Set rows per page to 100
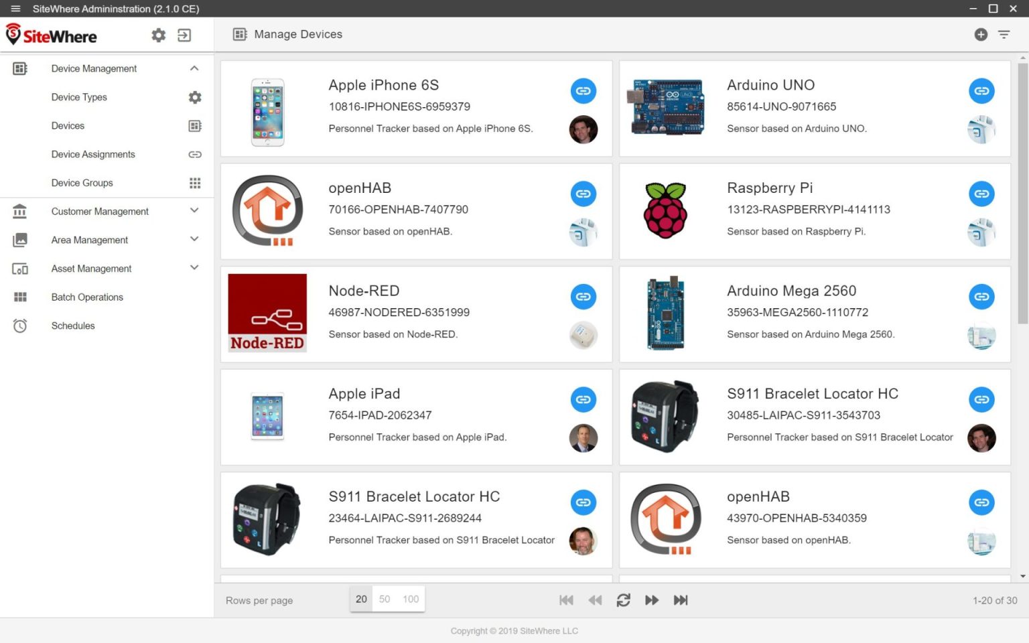Image resolution: width=1029 pixels, height=643 pixels. 411,599
